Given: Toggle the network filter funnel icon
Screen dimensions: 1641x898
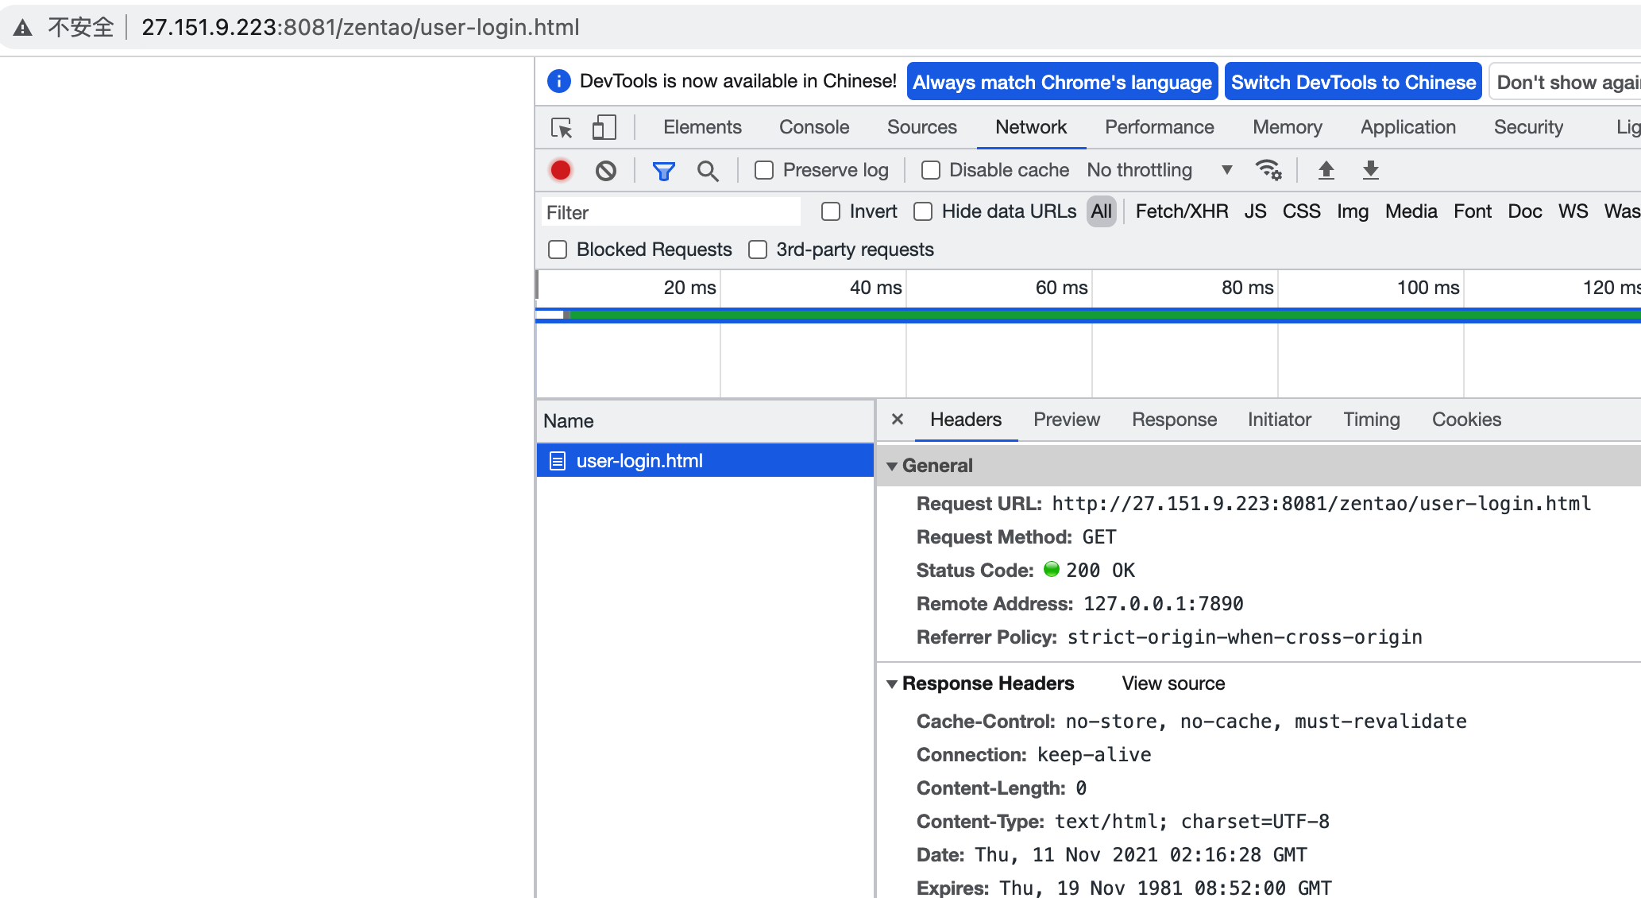Looking at the screenshot, I should [663, 170].
